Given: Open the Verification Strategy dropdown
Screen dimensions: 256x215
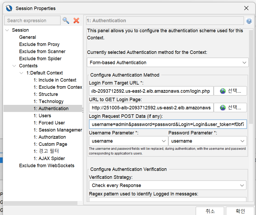Looking at the screenshot, I should (x=168, y=185).
